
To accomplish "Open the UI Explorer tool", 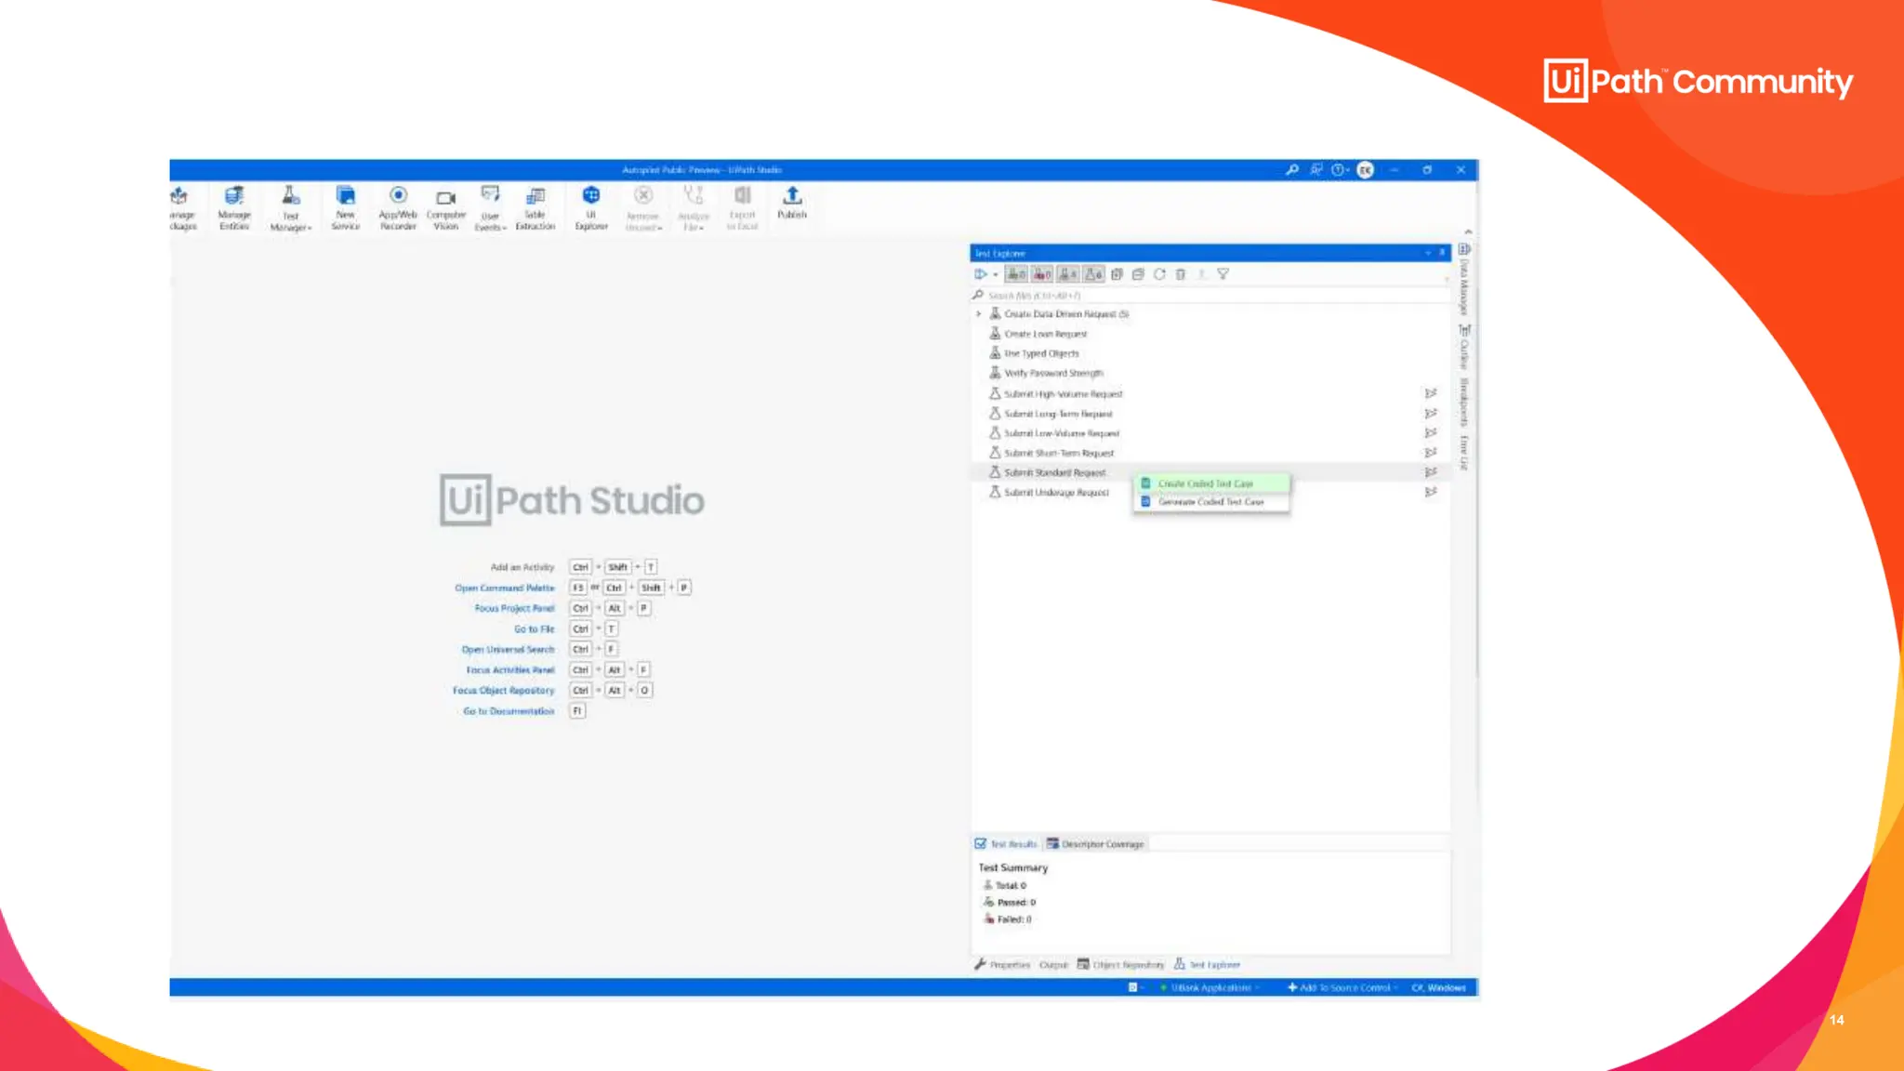I will tap(591, 206).
